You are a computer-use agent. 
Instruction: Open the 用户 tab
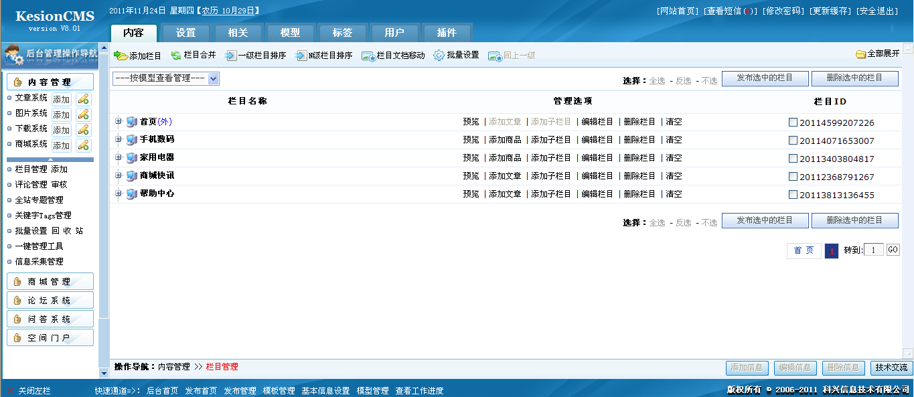tap(395, 31)
